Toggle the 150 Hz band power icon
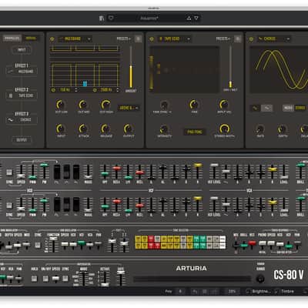Screen dimensions: 308x308 click(x=53, y=90)
